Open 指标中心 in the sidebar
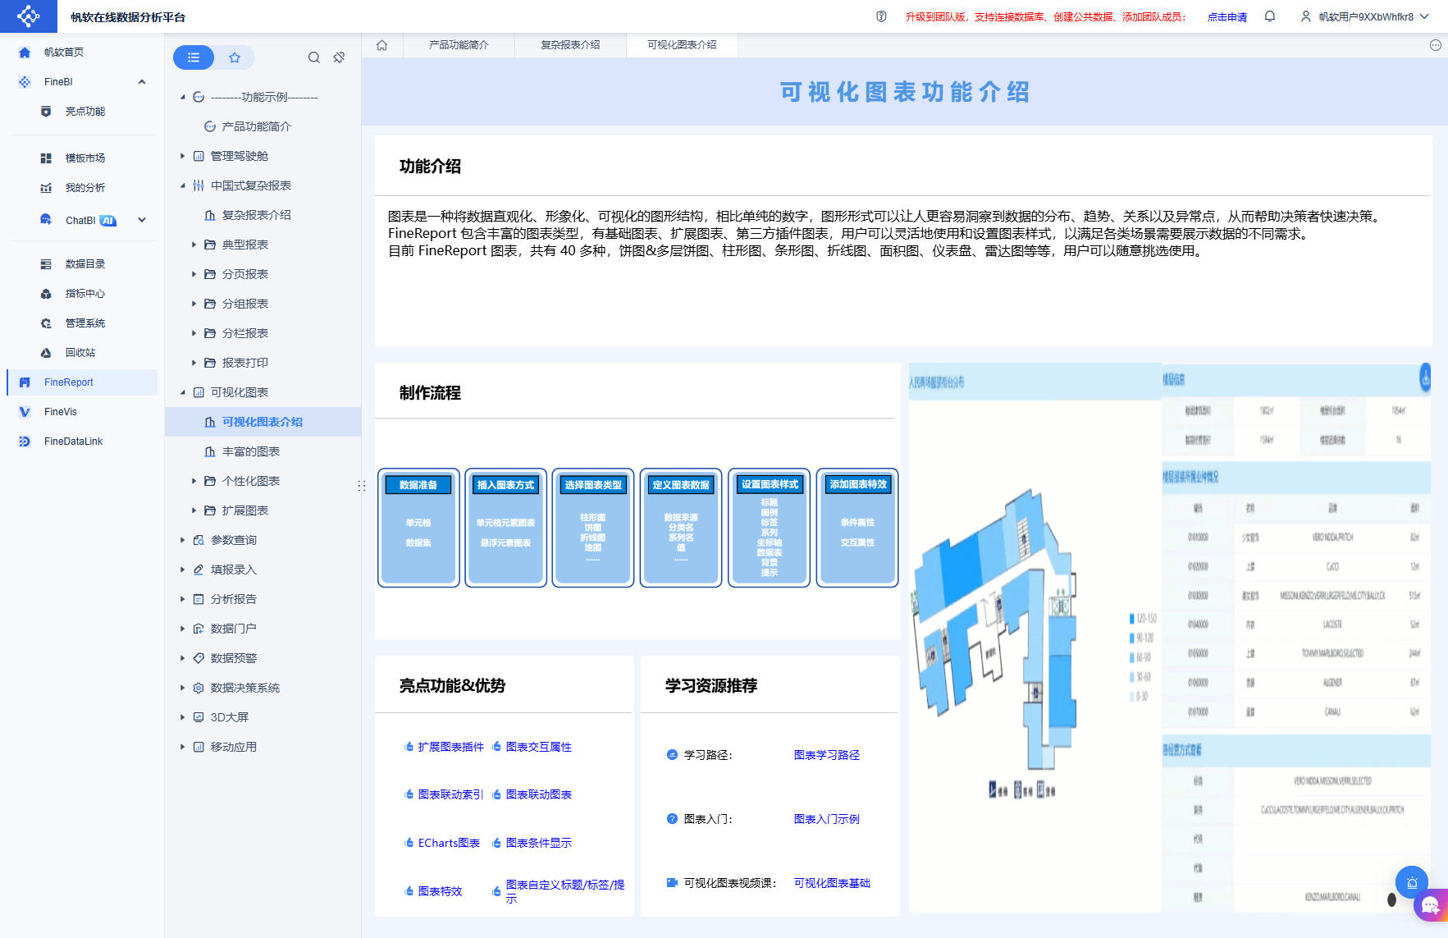Image resolution: width=1448 pixels, height=938 pixels. click(x=85, y=294)
